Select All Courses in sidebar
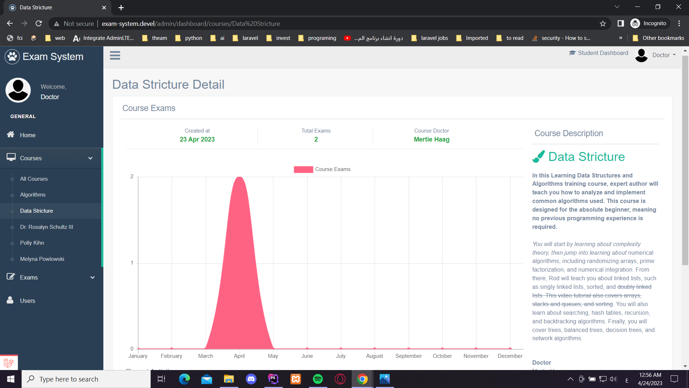689x388 pixels. coord(34,179)
